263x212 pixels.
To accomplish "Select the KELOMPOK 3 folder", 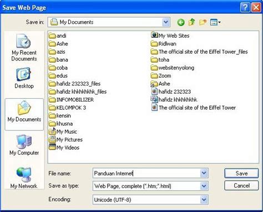I will click(x=67, y=108).
